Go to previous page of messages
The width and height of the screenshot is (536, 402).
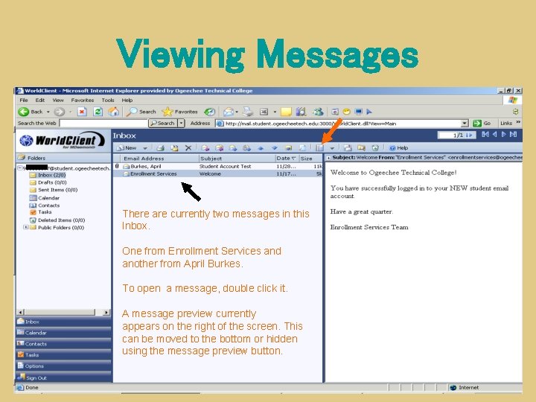click(x=494, y=134)
